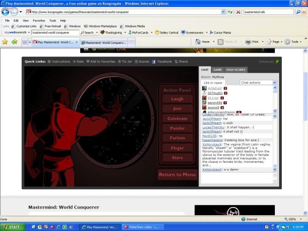308x231 pixels.
Task: Open the Favorites menu
Action: 39,20
